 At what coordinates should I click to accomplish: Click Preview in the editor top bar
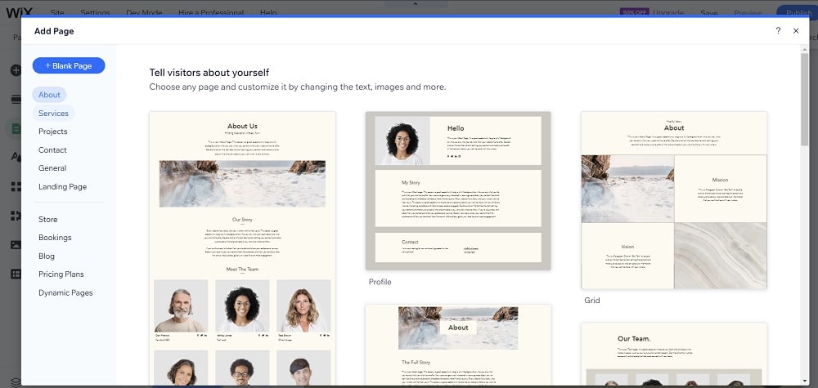coord(748,12)
